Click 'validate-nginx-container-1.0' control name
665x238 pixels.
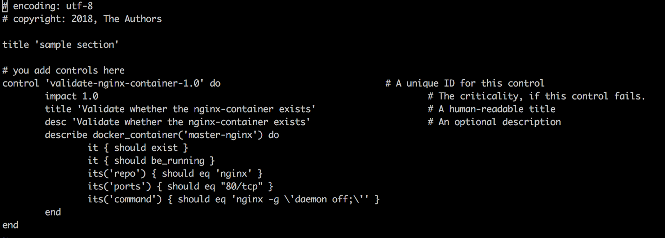click(x=124, y=83)
